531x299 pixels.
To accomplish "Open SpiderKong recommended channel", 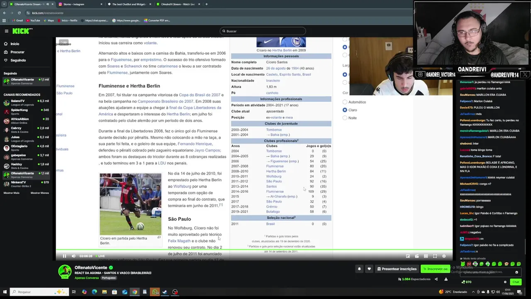I will (27, 111).
